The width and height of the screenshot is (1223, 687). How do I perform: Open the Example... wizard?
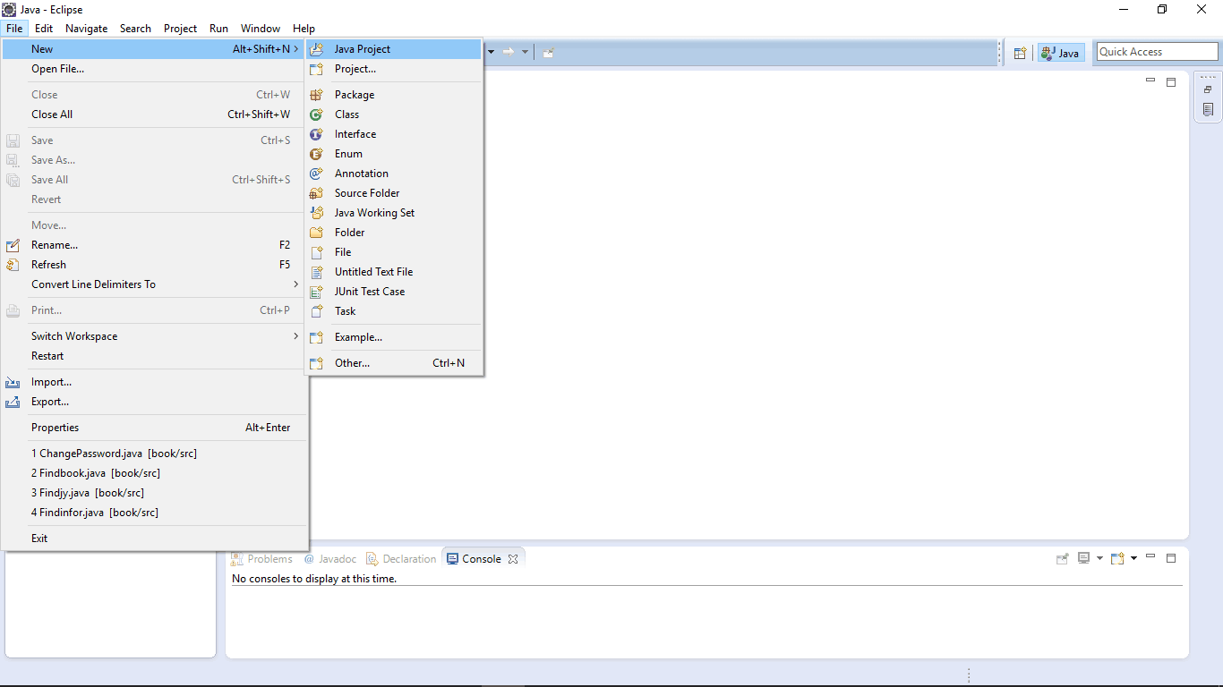click(x=394, y=337)
